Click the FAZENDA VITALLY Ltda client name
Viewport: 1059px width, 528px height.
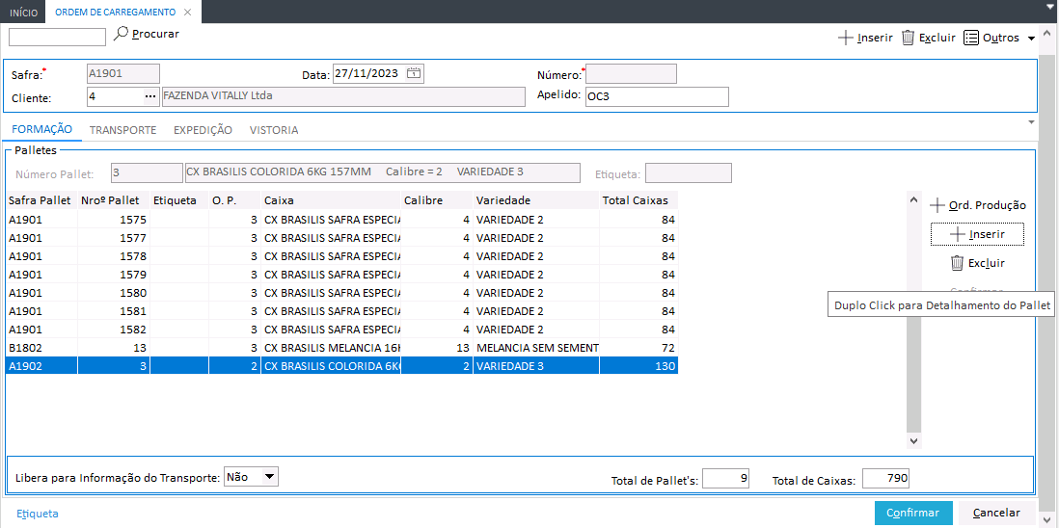[343, 96]
